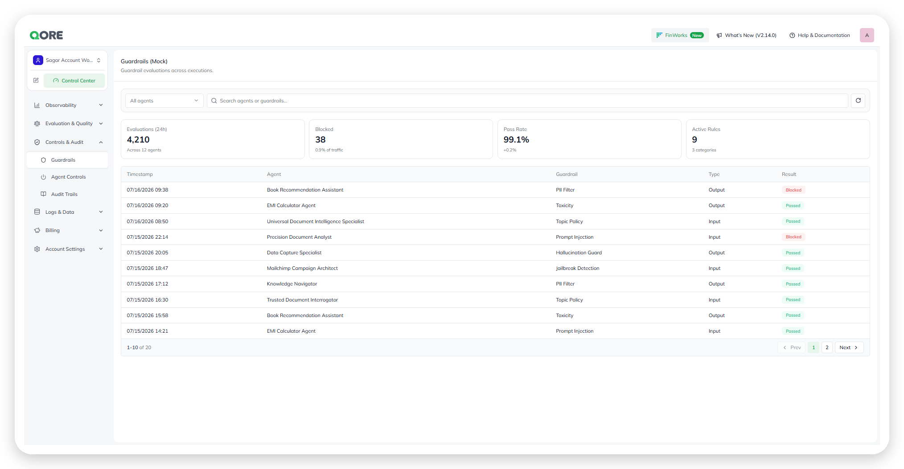
Task: Open the workspace switcher arrows
Action: [99, 60]
